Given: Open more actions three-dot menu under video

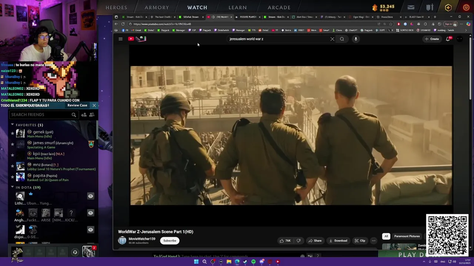Looking at the screenshot, I should pyautogui.click(x=374, y=241).
